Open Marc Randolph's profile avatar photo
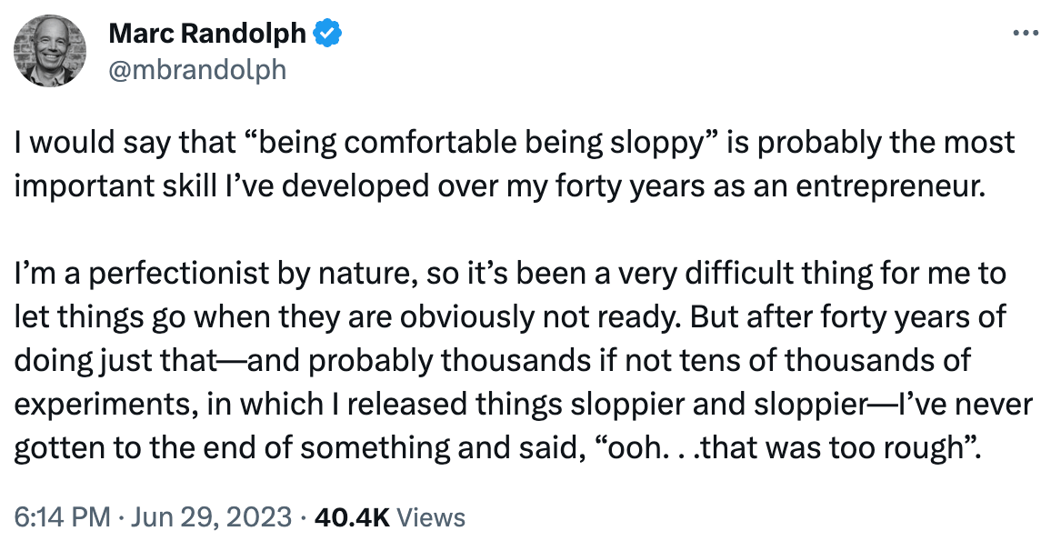This screenshot has width=1051, height=551. 50,51
